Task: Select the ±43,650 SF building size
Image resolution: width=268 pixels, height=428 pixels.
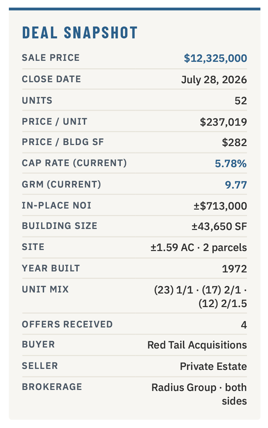Action: pos(219,227)
